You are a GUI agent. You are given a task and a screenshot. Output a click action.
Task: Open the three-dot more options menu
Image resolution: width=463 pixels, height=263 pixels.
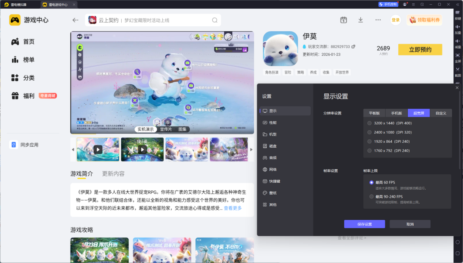378,20
